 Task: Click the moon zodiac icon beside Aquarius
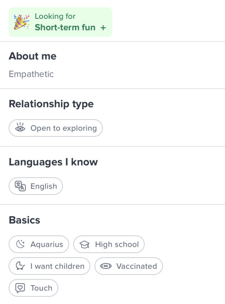pos(20,244)
